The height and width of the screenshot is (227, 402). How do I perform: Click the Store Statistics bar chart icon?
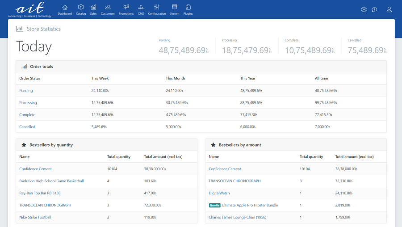(20, 29)
